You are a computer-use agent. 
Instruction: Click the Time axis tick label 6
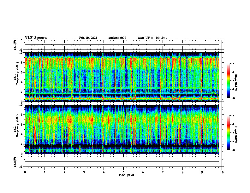pos(143,172)
